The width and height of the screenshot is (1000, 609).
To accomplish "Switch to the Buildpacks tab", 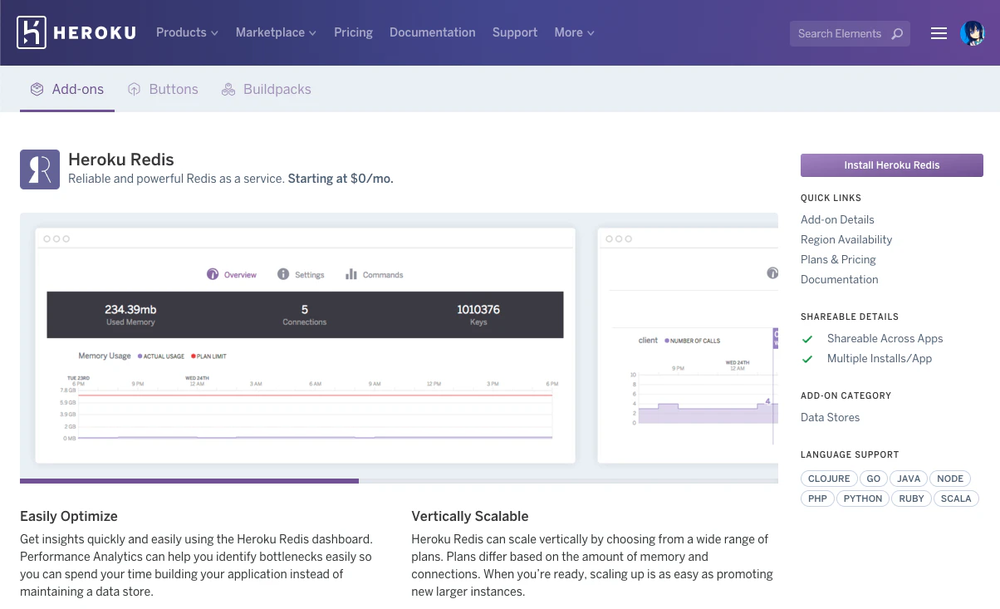I will 267,89.
